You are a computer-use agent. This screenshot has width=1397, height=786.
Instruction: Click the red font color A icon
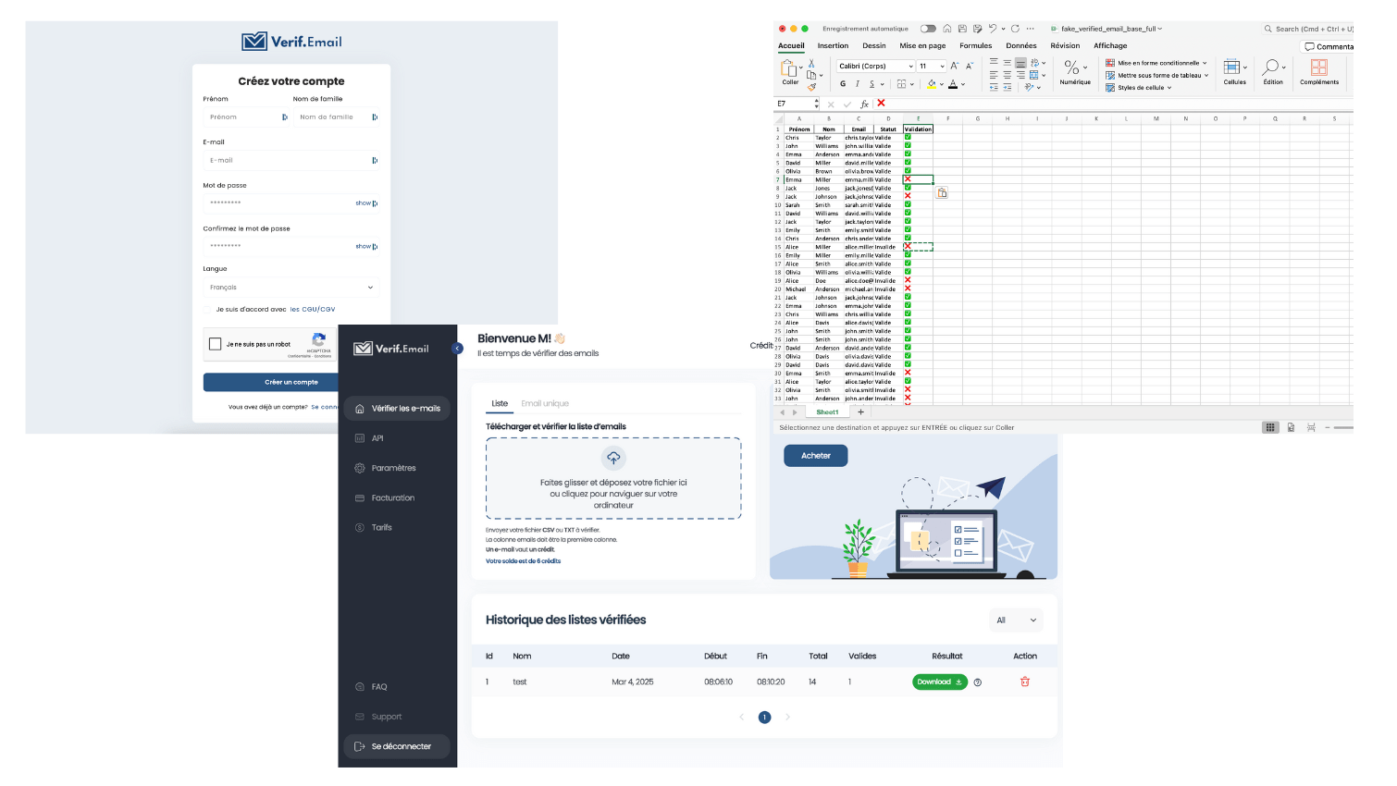[x=953, y=84]
